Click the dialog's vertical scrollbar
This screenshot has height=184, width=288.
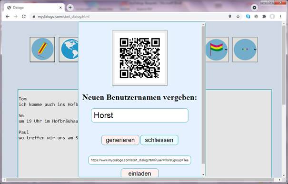click(x=203, y=95)
